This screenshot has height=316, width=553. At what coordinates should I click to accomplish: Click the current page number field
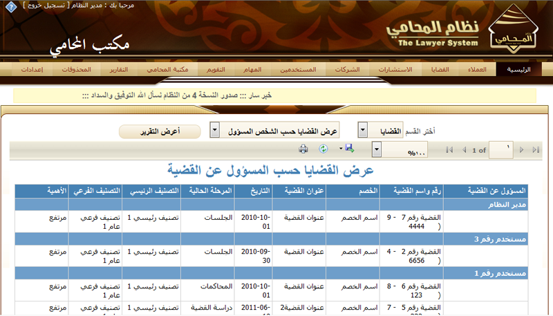click(x=500, y=150)
